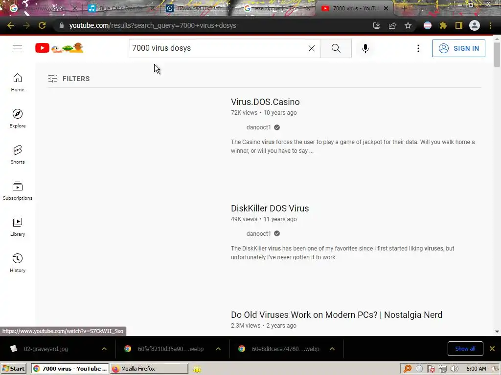
Task: Visit danooct1 channel under Virus.DOS.Casino
Action: tap(258, 127)
